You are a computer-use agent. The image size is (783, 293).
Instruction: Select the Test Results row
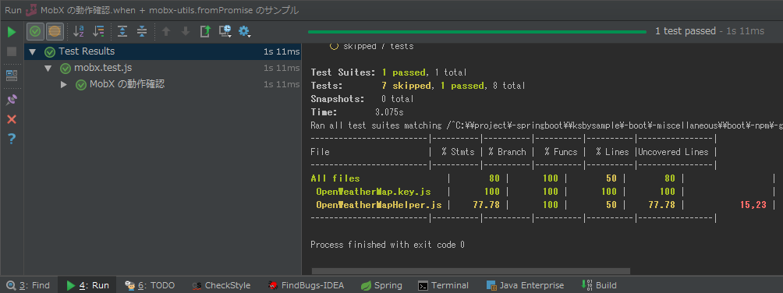click(x=163, y=51)
